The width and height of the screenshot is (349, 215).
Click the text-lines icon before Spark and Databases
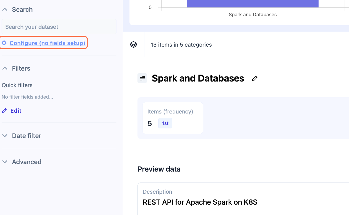(x=142, y=78)
